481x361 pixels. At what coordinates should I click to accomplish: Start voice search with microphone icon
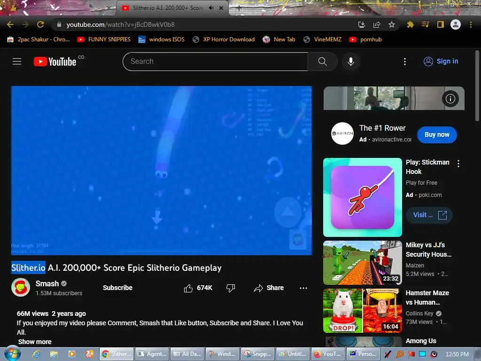(350, 62)
